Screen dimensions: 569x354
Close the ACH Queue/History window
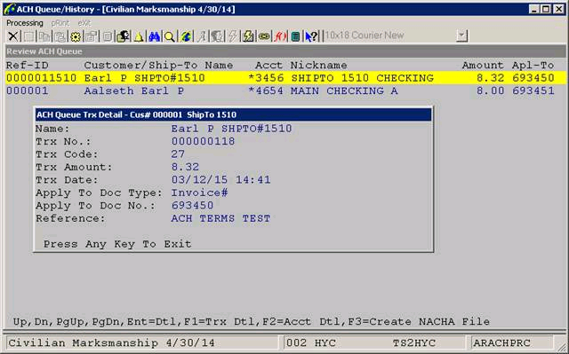[559, 9]
